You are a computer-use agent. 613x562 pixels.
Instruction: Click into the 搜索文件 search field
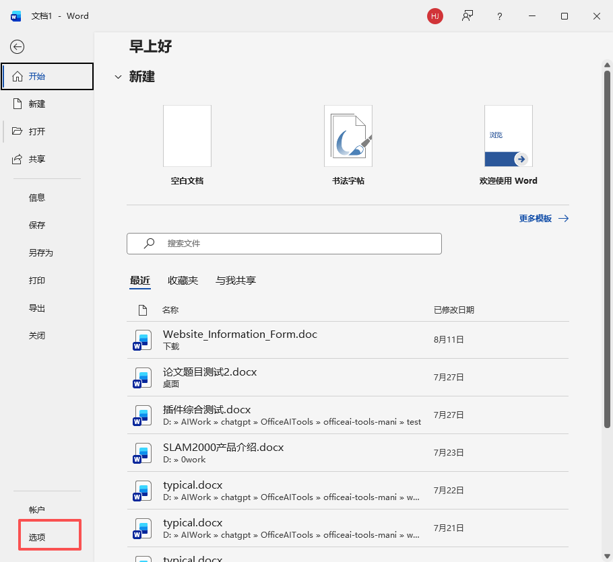(x=284, y=244)
